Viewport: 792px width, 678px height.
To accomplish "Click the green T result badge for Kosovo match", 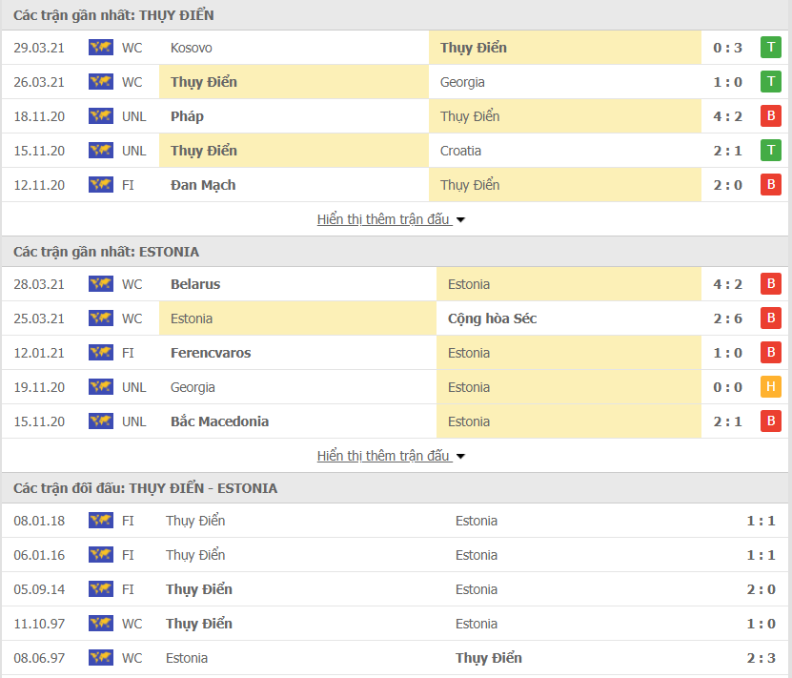I will click(770, 48).
